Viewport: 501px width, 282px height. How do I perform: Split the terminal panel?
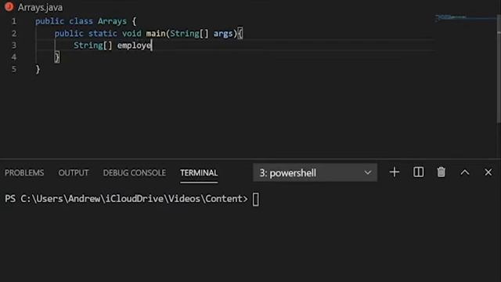(418, 172)
